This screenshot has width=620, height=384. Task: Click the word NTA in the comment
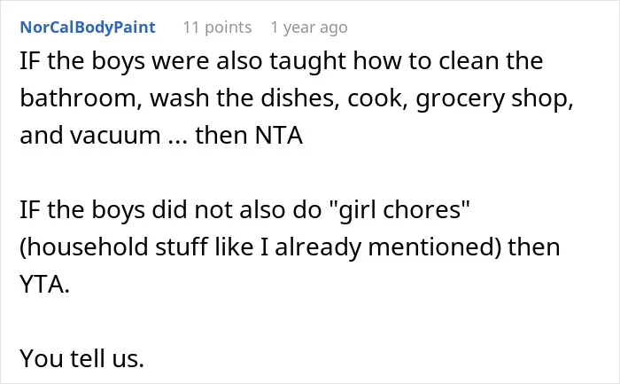tap(279, 136)
